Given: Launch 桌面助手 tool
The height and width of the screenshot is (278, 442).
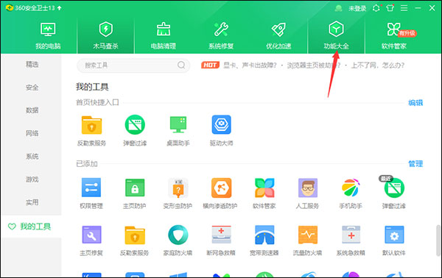Looking at the screenshot, I should pyautogui.click(x=178, y=131).
